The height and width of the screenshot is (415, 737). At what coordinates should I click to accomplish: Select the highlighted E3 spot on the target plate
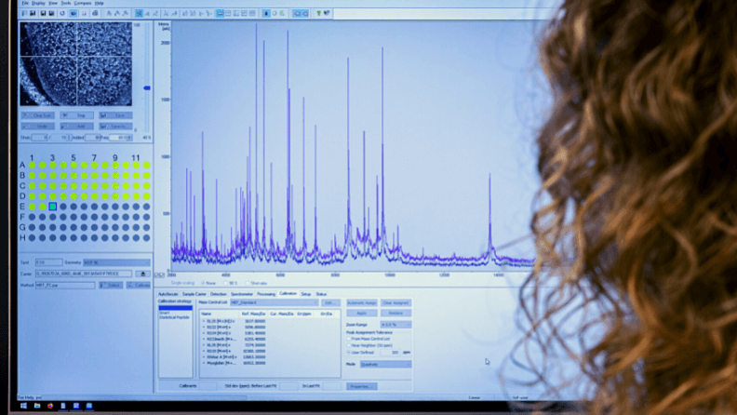[x=53, y=207]
